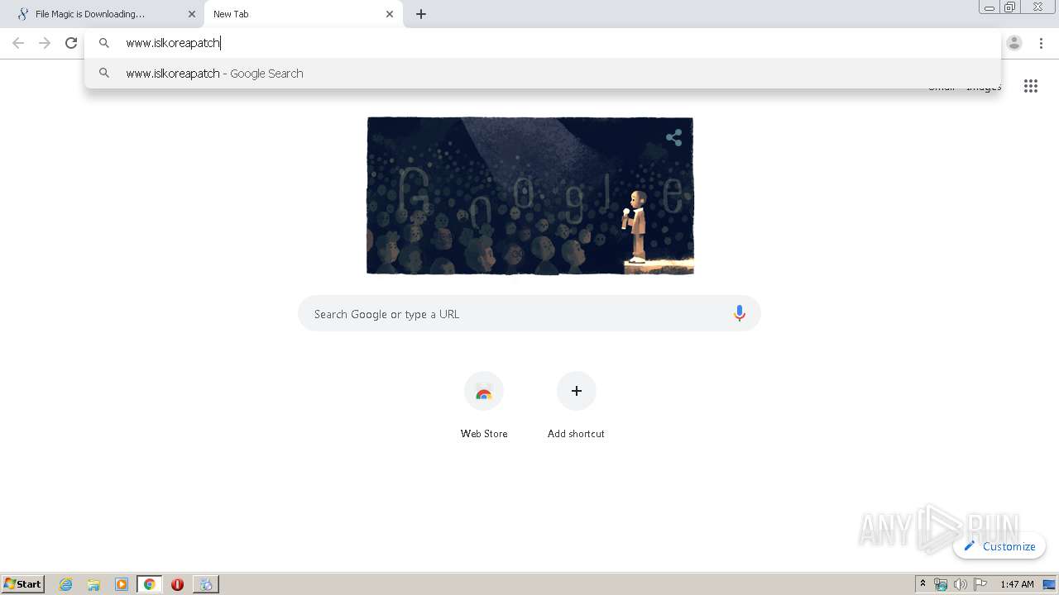This screenshot has width=1059, height=595.
Task: Open the last taskbar application icon
Action: click(x=206, y=584)
